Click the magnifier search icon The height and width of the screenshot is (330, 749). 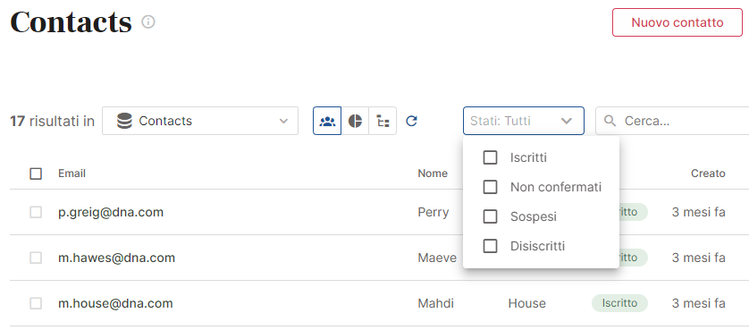click(x=610, y=121)
